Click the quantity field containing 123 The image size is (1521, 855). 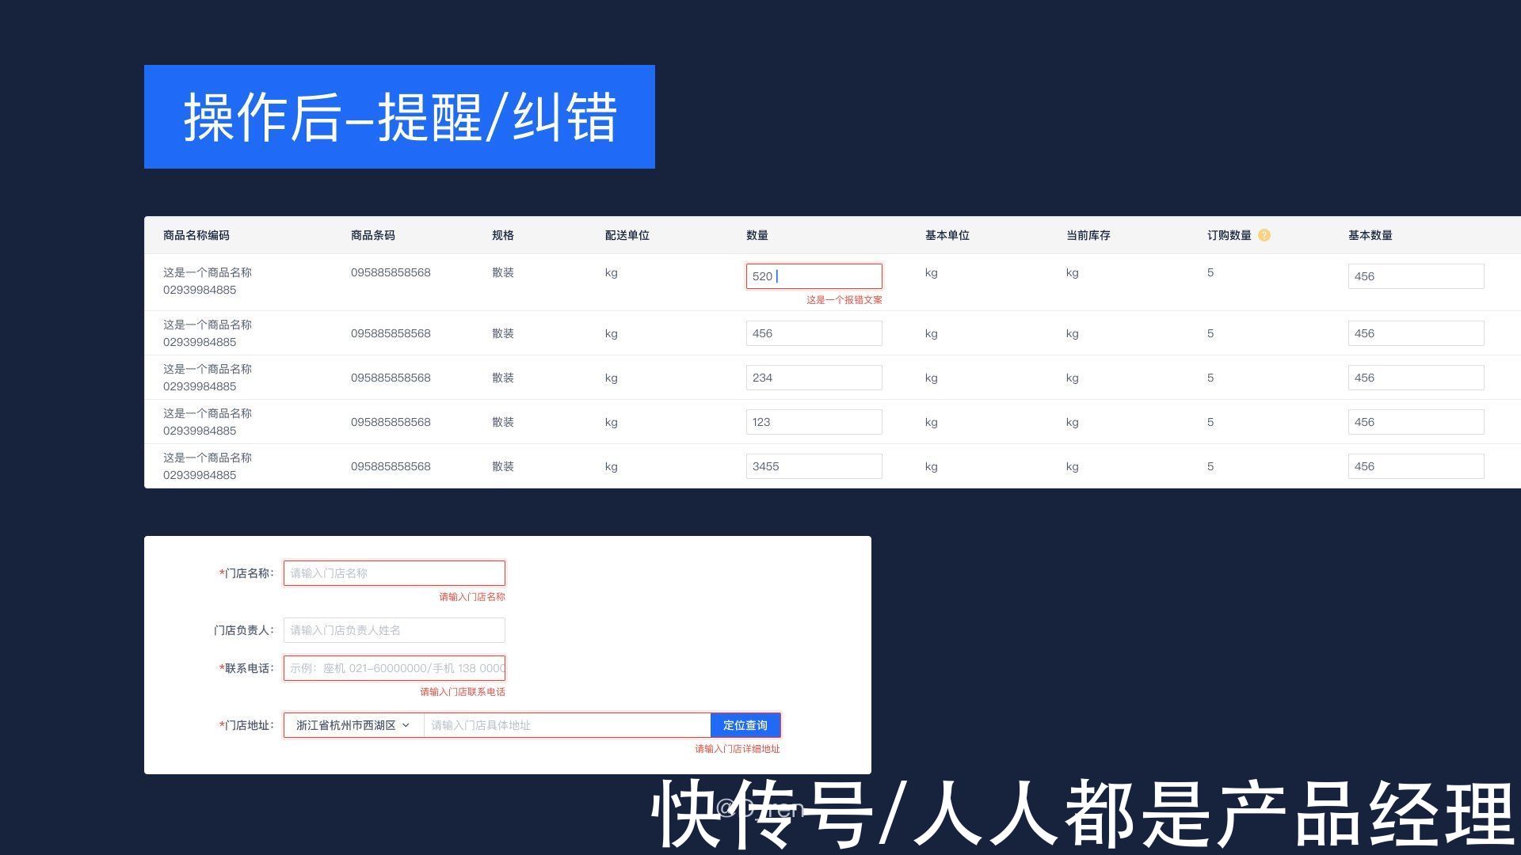coord(814,422)
